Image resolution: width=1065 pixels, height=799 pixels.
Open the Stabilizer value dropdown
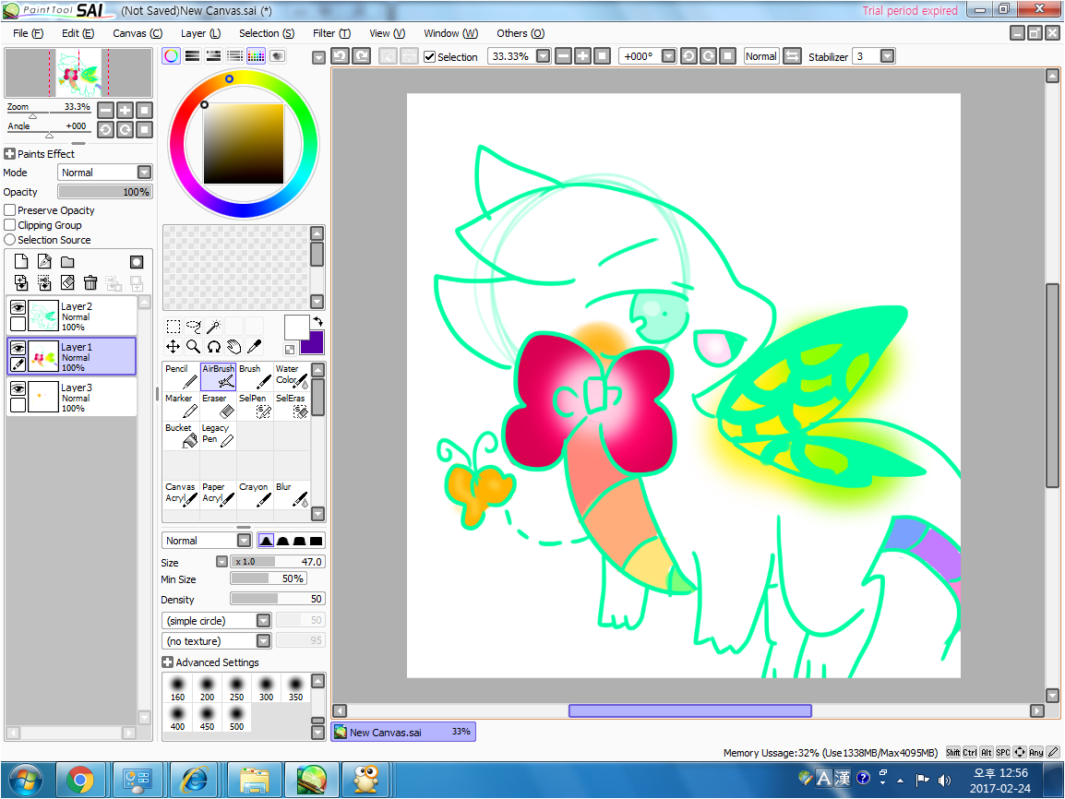887,56
